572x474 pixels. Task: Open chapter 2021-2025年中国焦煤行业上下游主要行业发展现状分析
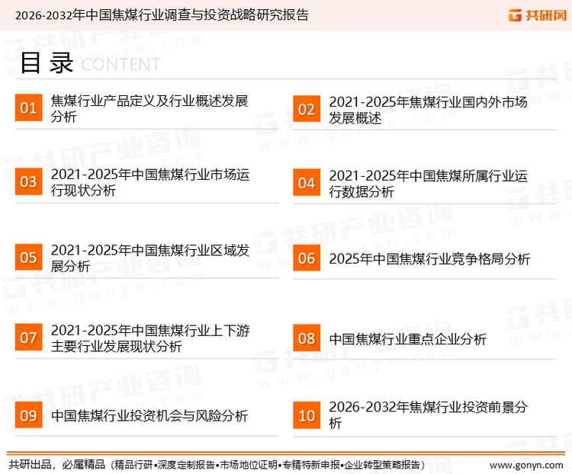click(150, 338)
